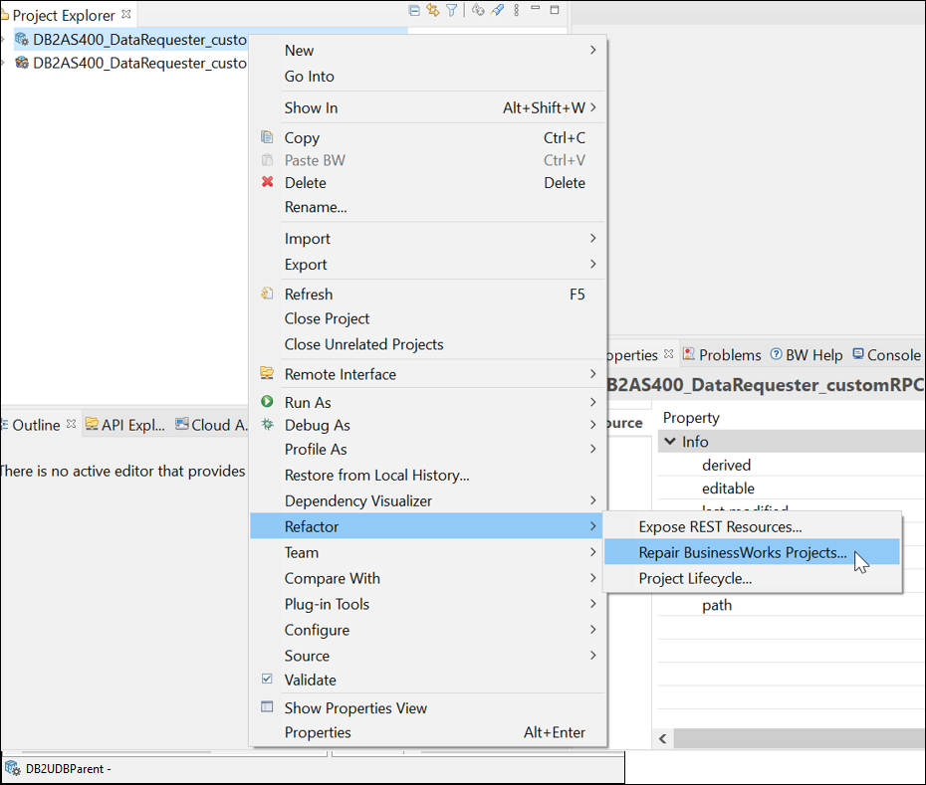Expand the Debug As submenu arrow
The height and width of the screenshot is (785, 926).
pos(592,425)
